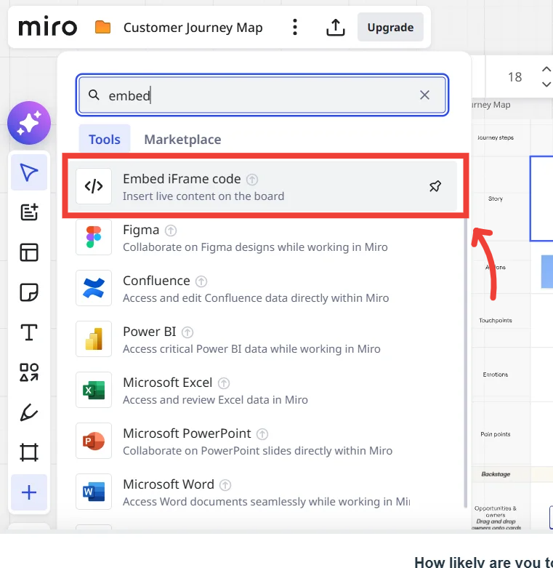The image size is (553, 568).
Task: Open the orange board folder icon
Action: [x=102, y=27]
